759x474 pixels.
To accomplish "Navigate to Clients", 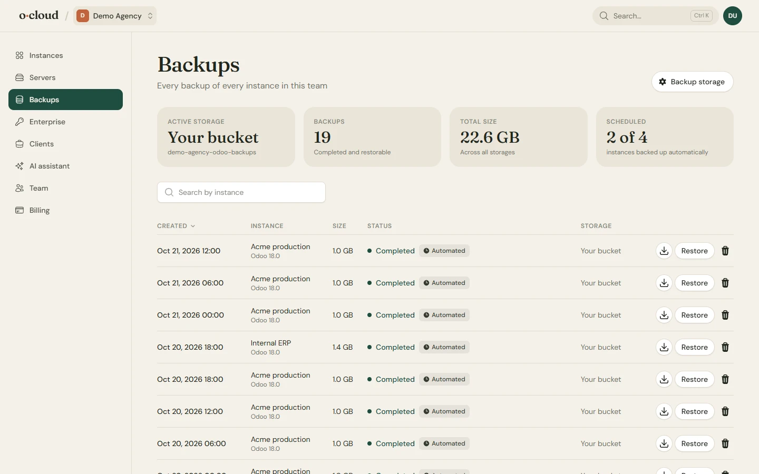I will pos(65,144).
